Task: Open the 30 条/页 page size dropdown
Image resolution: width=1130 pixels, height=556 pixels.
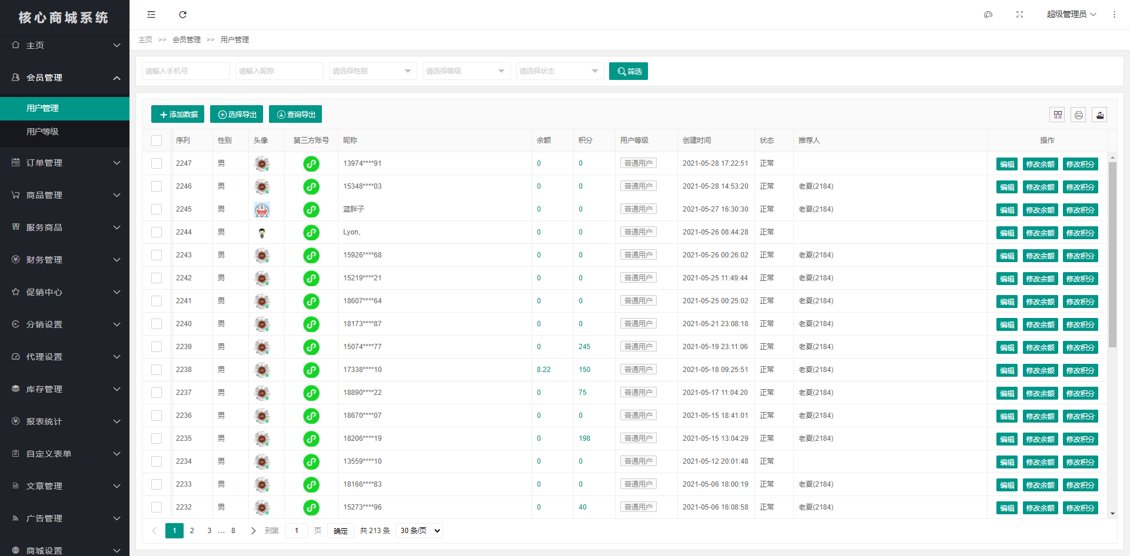Action: (419, 531)
